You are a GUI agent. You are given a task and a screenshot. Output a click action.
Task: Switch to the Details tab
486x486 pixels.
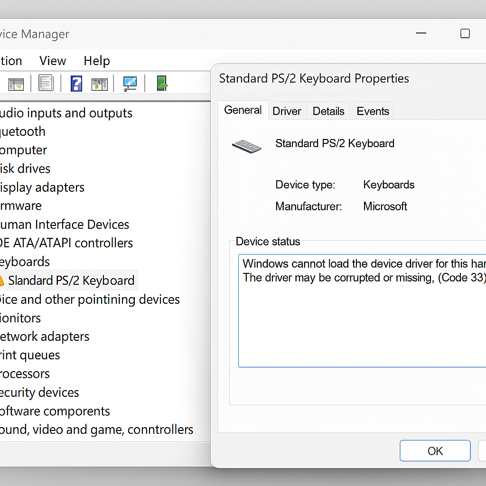328,111
